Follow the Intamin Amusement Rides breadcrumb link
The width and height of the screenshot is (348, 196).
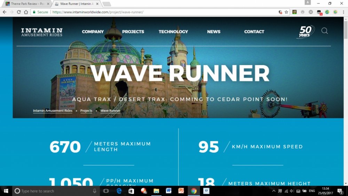pyautogui.click(x=53, y=111)
